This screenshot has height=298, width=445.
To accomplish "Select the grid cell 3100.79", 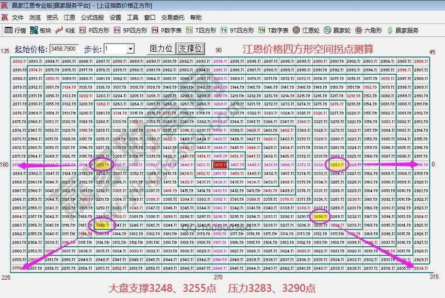I will click(x=337, y=242).
